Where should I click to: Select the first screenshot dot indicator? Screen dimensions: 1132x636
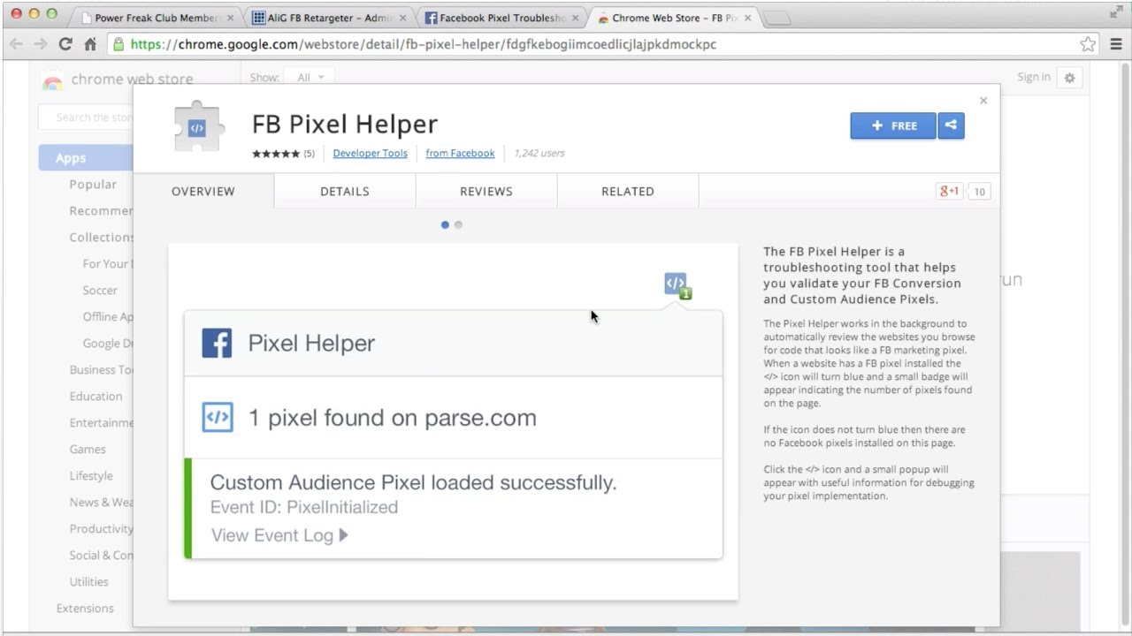point(445,225)
